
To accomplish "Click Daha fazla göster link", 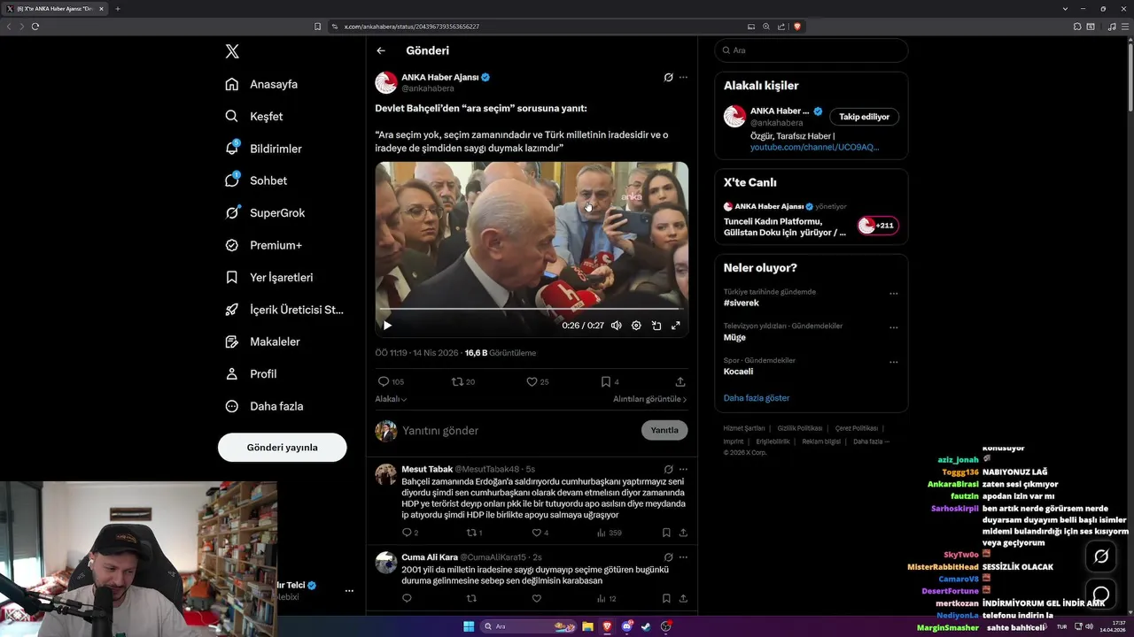I will point(756,398).
